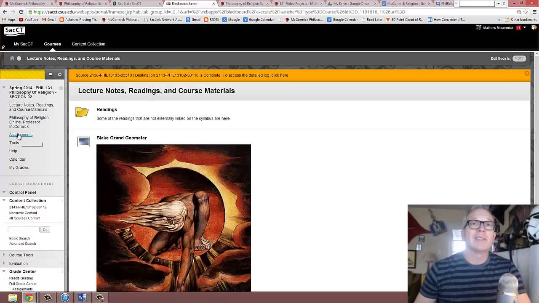
Task: Click the Content Collection arrow link icon
Action: coord(61,201)
